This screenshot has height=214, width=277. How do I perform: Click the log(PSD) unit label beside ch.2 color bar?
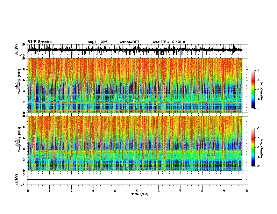pyautogui.click(x=262, y=149)
